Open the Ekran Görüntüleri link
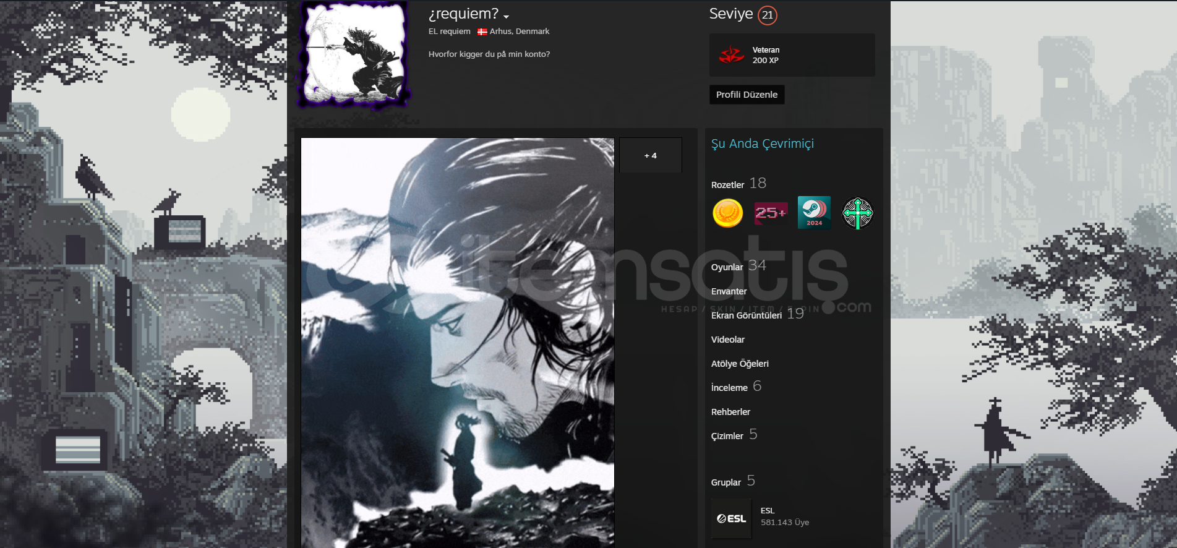This screenshot has width=1177, height=548. [x=747, y=315]
